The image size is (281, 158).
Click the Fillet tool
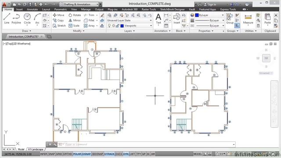[89, 21]
